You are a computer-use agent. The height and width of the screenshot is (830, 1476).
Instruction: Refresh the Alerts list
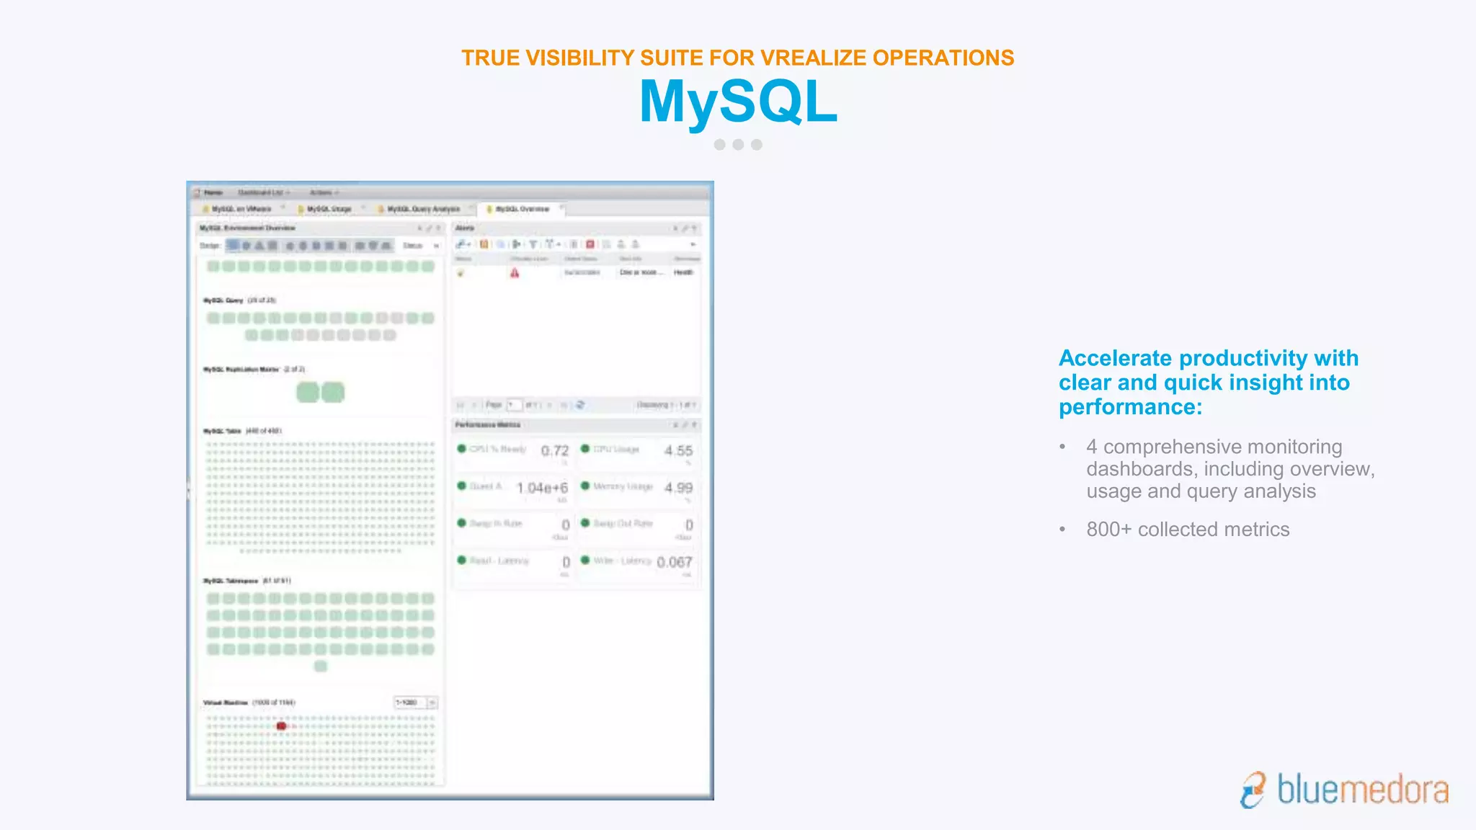[x=580, y=405]
